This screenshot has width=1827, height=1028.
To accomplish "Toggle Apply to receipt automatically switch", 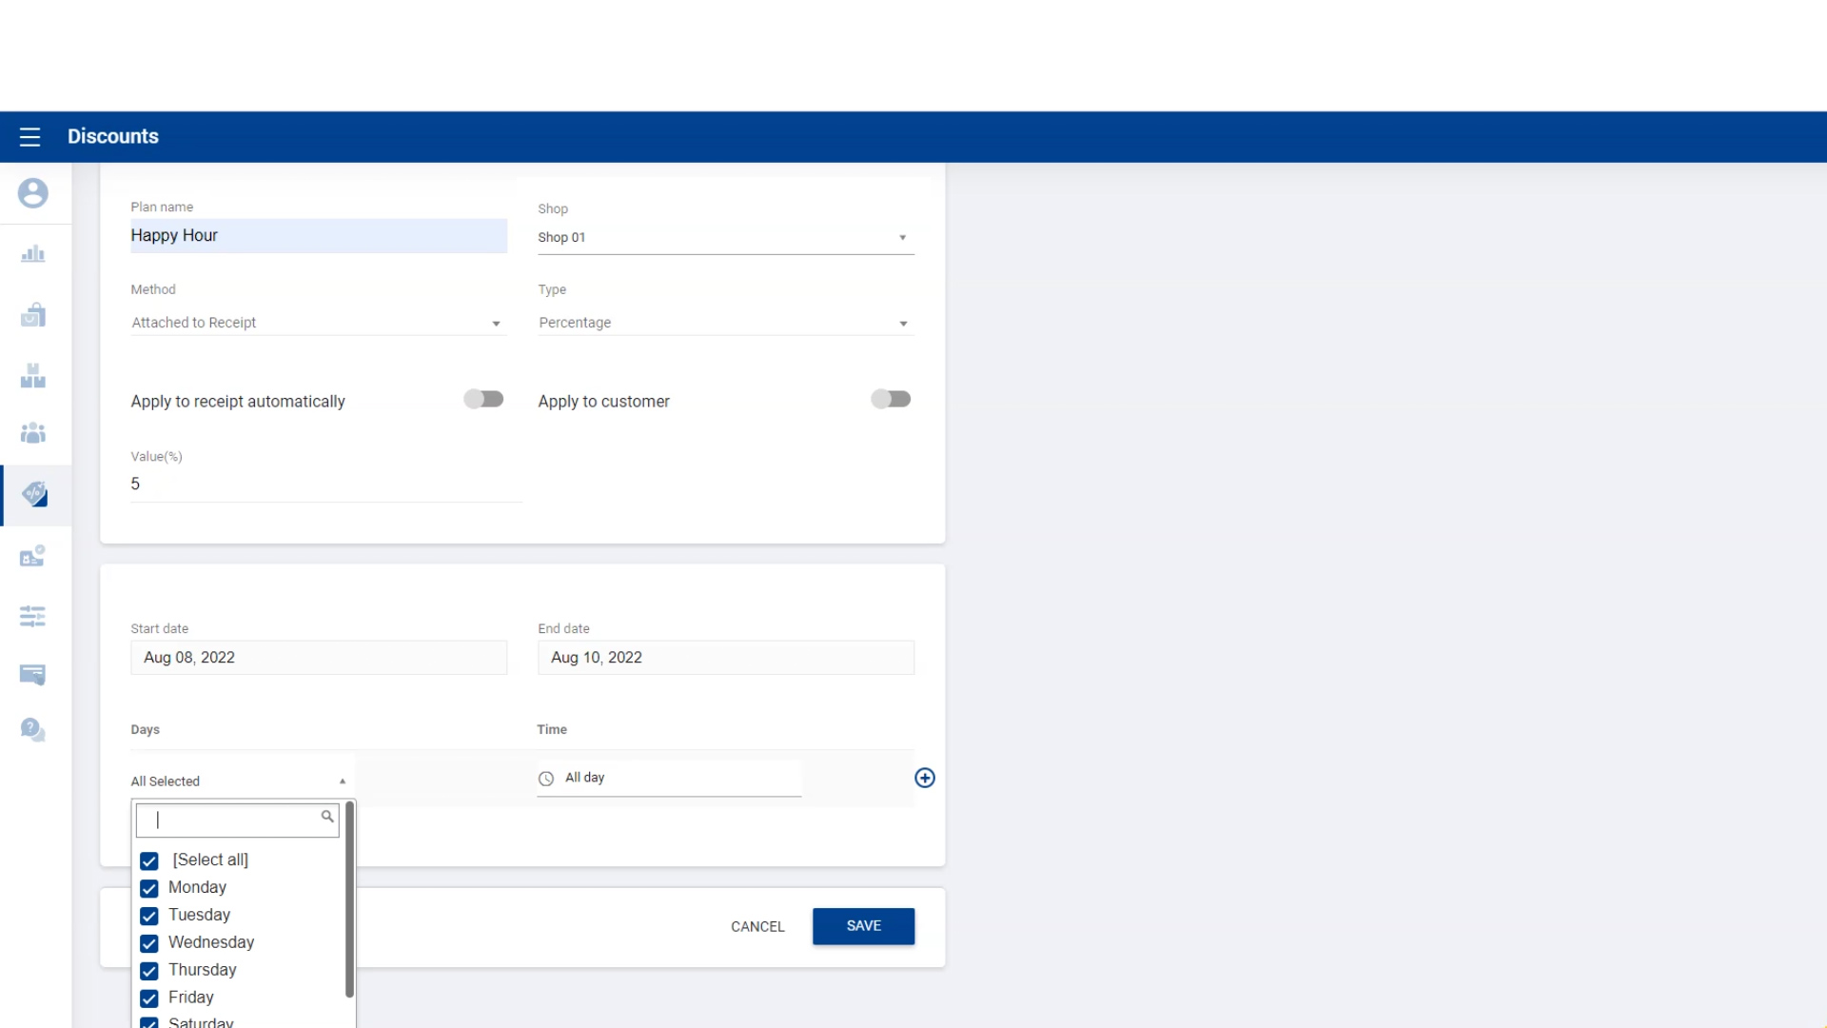I will pyautogui.click(x=483, y=400).
